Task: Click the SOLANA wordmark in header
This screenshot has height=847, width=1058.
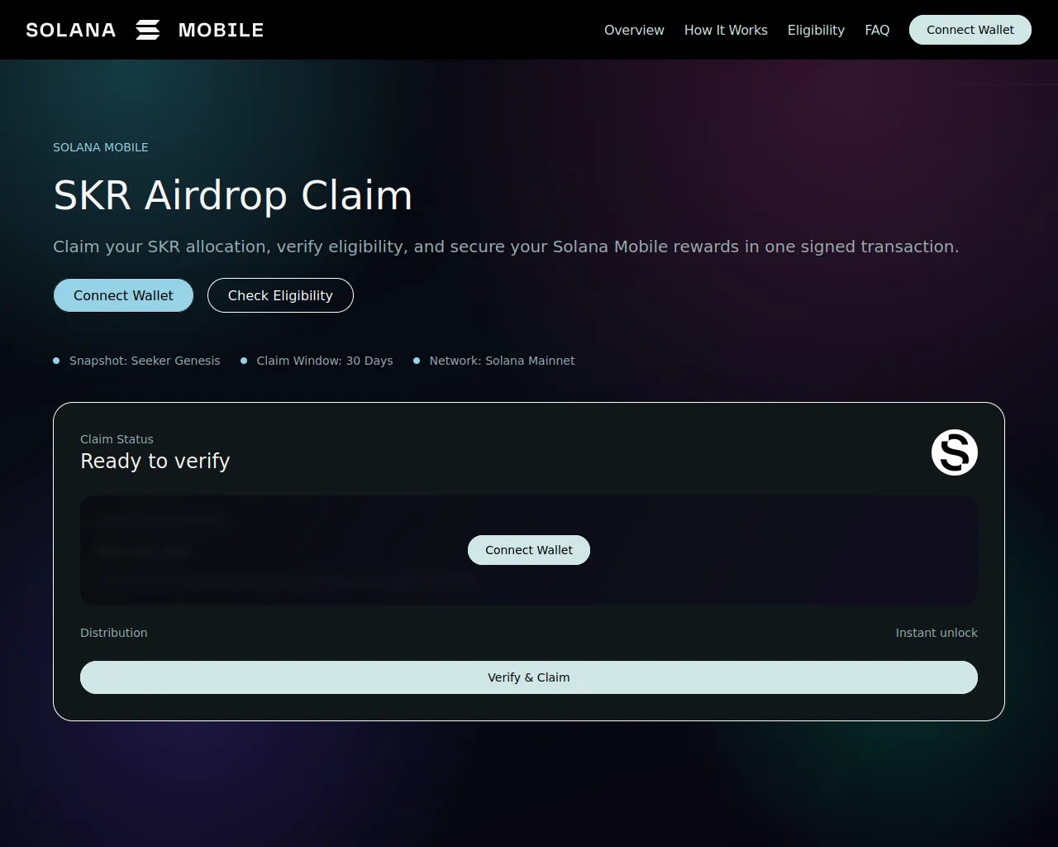Action: tap(71, 30)
